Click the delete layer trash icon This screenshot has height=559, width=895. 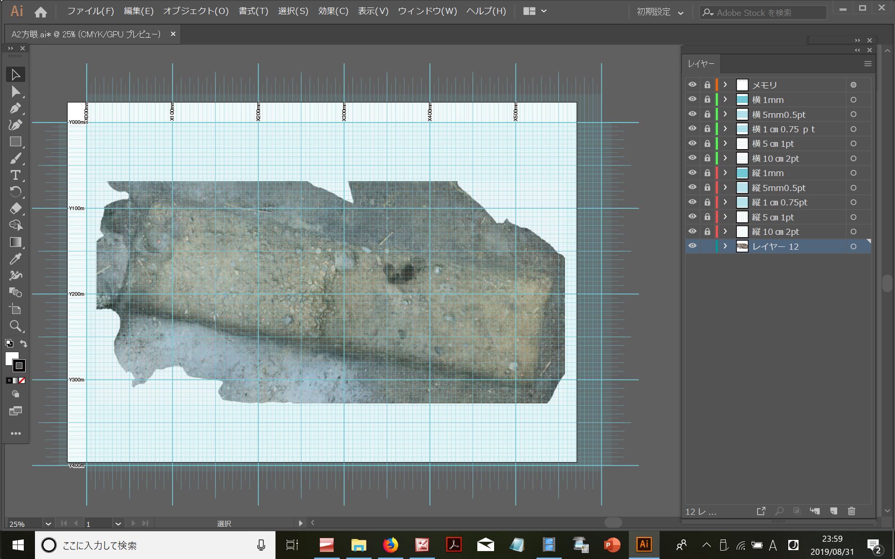pyautogui.click(x=851, y=511)
